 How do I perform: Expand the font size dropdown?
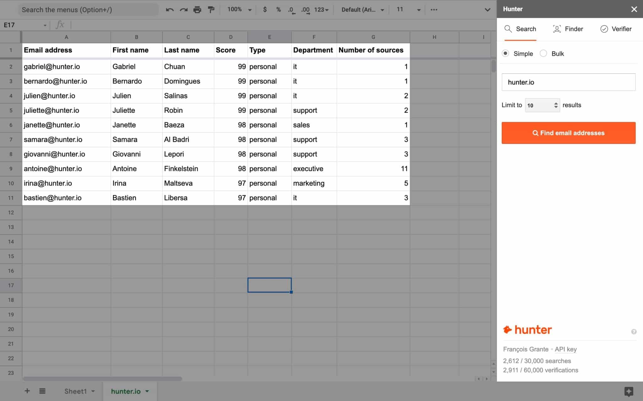418,9
